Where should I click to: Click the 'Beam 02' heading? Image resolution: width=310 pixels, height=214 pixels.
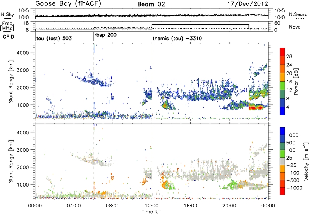[151, 4]
